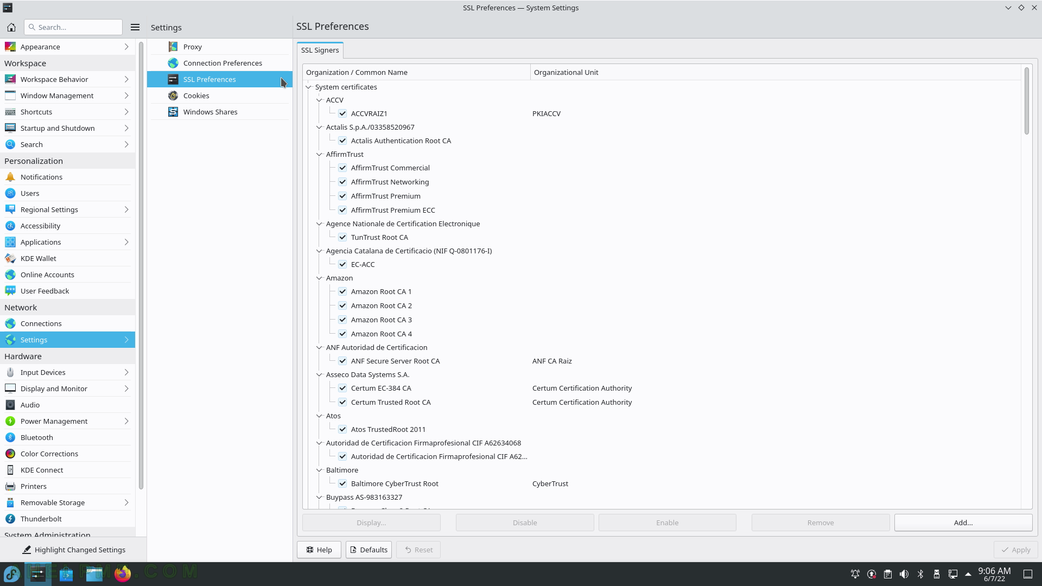Click the sidebar vertical scrollbar

pos(141,266)
